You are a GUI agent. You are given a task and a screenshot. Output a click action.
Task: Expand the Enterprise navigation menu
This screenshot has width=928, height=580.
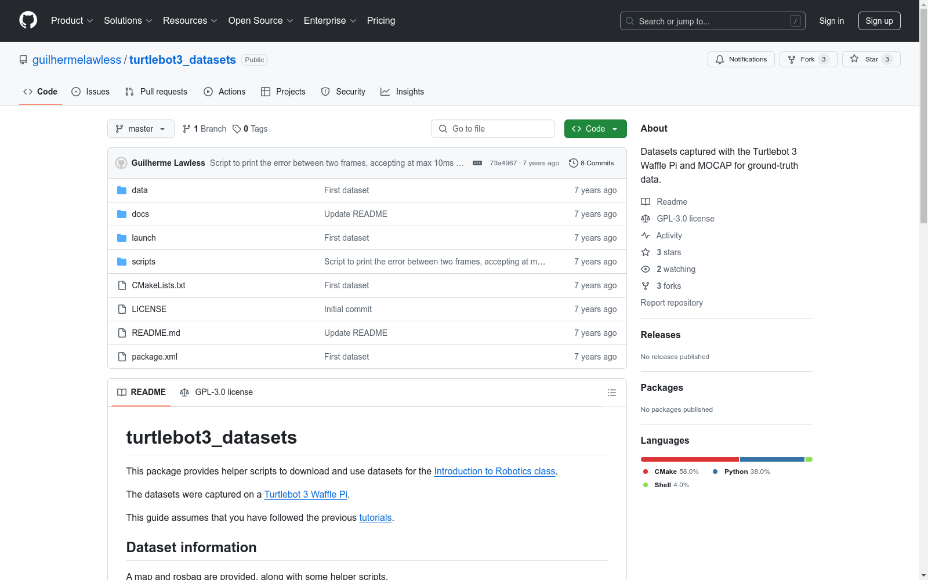click(x=330, y=20)
